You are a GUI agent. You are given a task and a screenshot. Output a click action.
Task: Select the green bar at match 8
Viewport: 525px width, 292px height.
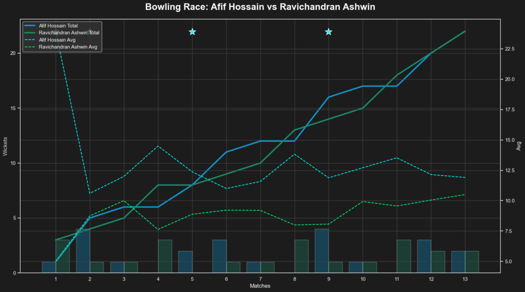(x=301, y=256)
